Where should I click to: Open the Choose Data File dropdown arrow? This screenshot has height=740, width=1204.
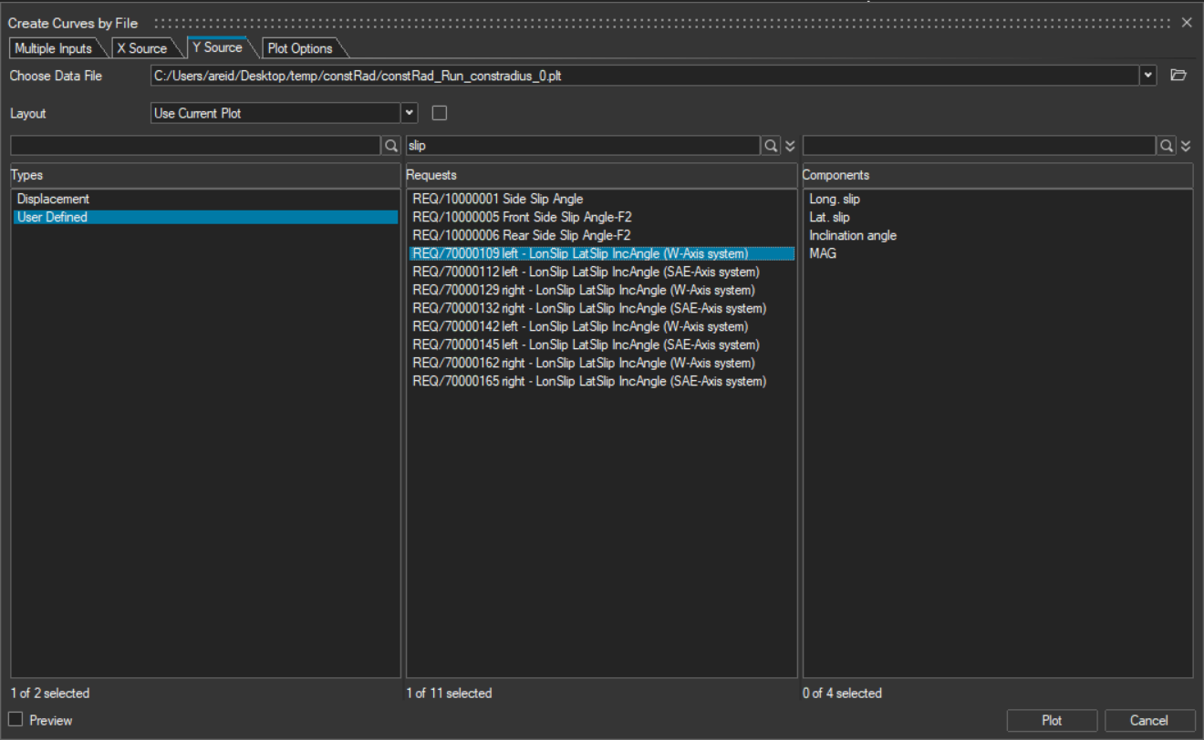[1148, 75]
